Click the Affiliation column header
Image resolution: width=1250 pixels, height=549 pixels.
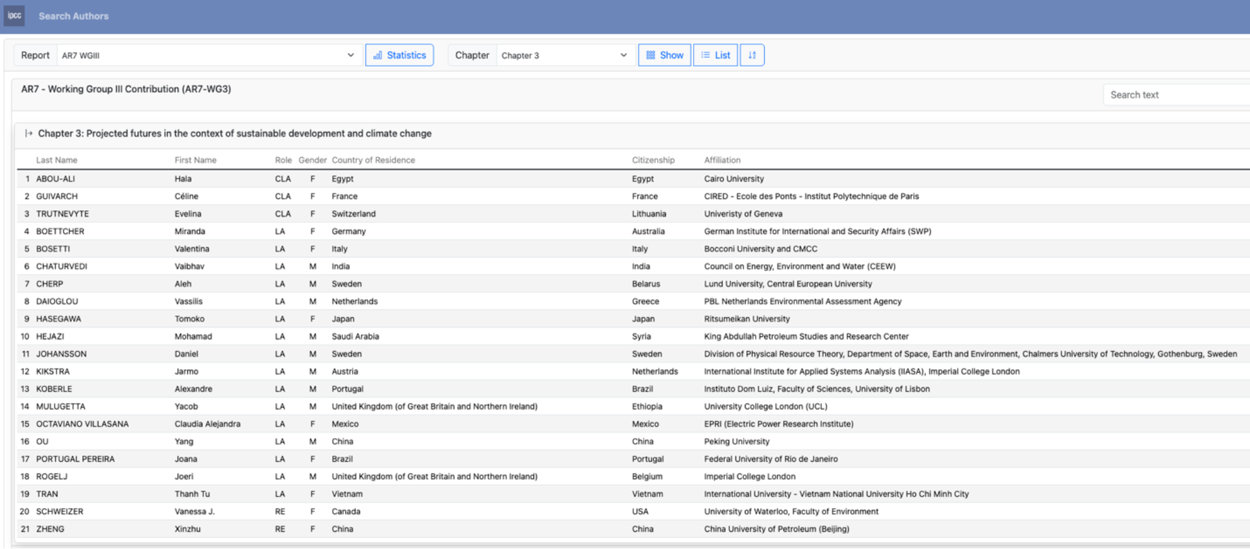pyautogui.click(x=722, y=160)
